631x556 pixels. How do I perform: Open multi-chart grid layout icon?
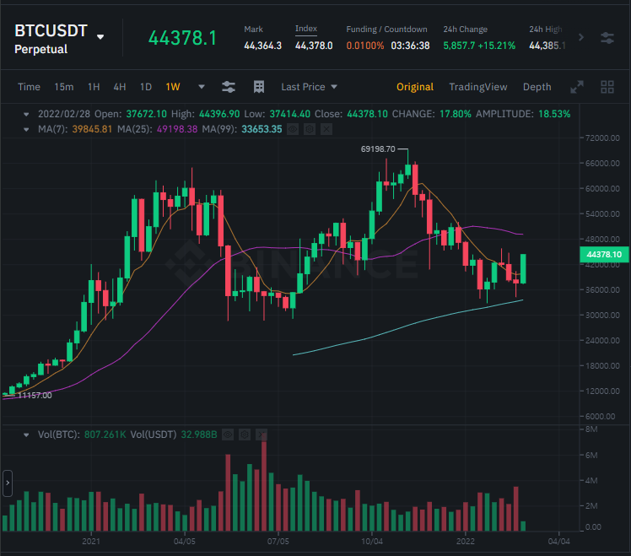point(607,87)
